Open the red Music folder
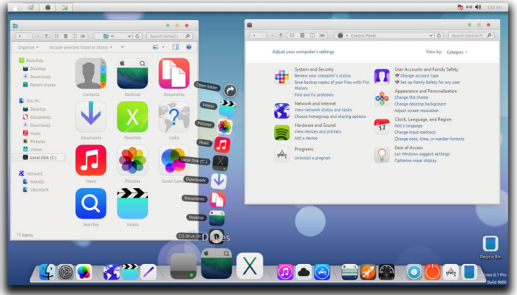The height and width of the screenshot is (295, 517). 91,160
